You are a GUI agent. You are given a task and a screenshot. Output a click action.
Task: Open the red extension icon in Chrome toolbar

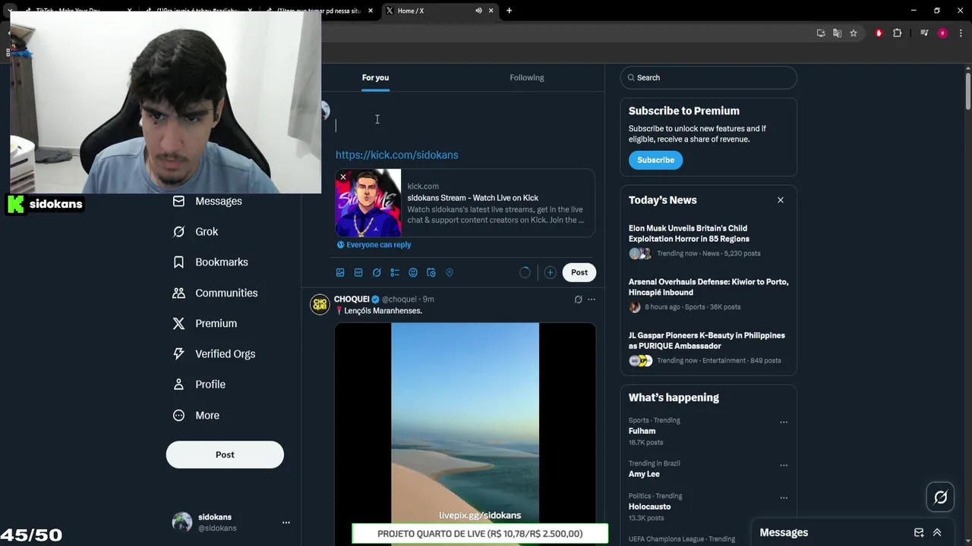(879, 33)
